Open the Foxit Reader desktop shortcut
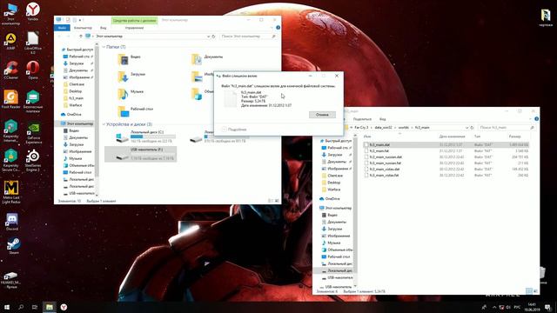 pos(10,99)
